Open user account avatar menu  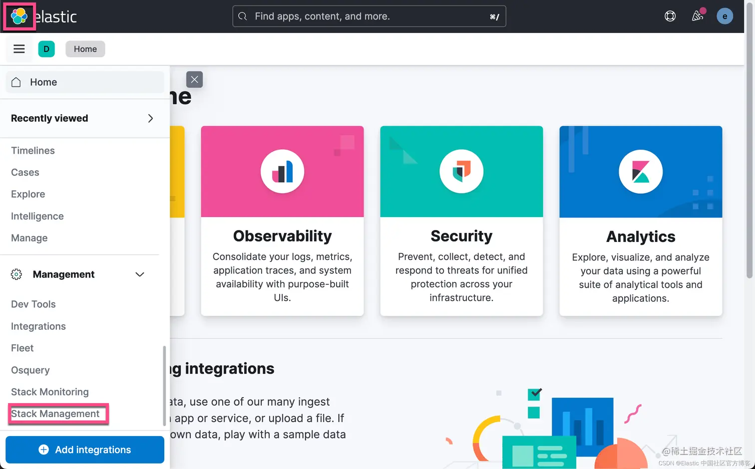[x=725, y=16]
